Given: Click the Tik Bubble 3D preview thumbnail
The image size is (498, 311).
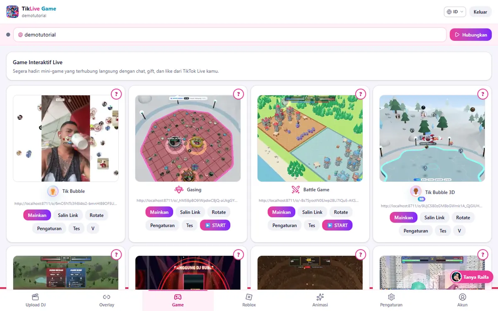Looking at the screenshot, I should [x=432, y=138].
